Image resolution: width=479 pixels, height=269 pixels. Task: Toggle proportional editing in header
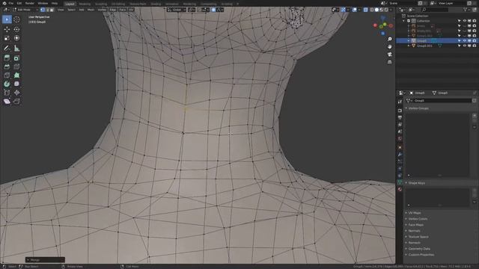[x=213, y=10]
